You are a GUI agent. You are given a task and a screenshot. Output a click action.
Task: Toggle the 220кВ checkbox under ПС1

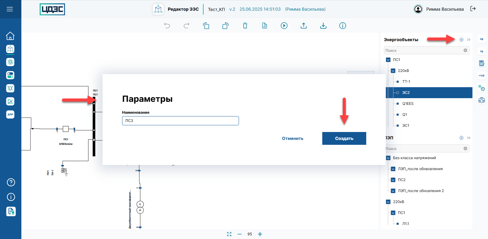(x=393, y=71)
